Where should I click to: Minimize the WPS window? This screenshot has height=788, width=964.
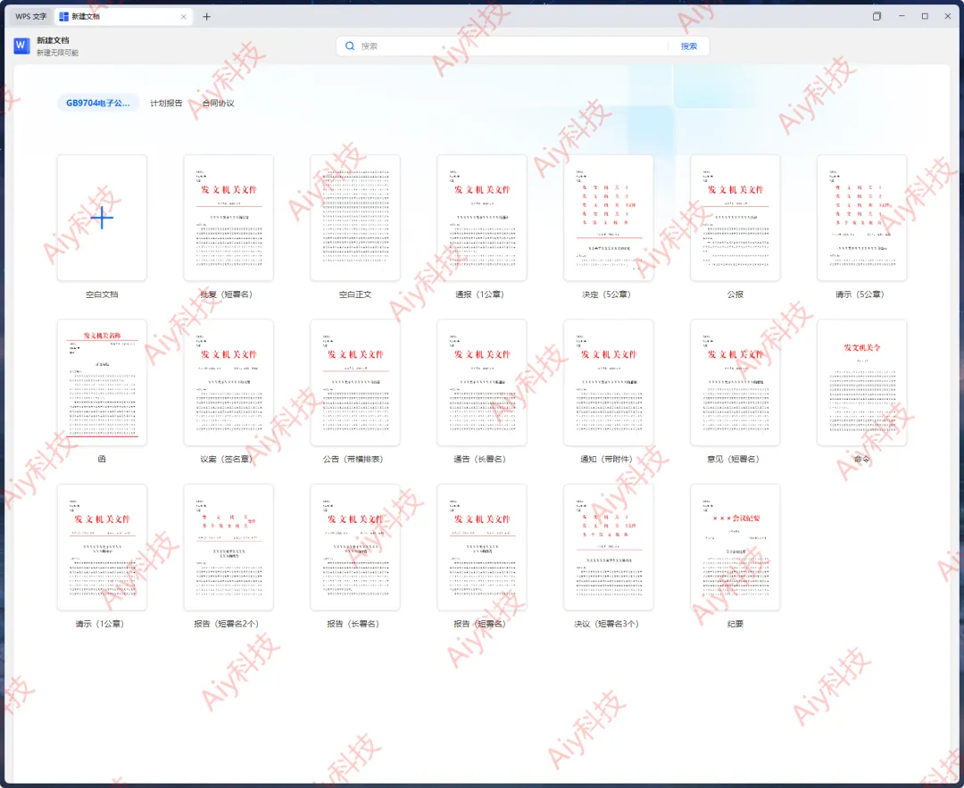(x=902, y=16)
